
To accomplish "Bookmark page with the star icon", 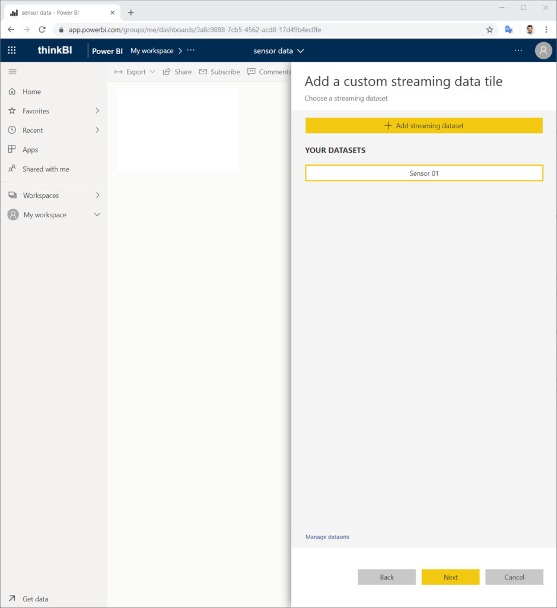I will coord(489,30).
